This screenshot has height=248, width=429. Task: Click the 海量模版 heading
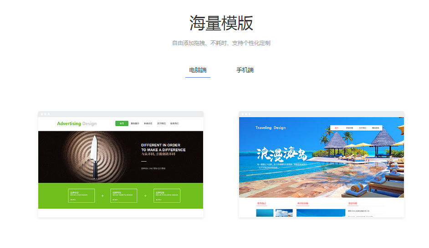221,23
